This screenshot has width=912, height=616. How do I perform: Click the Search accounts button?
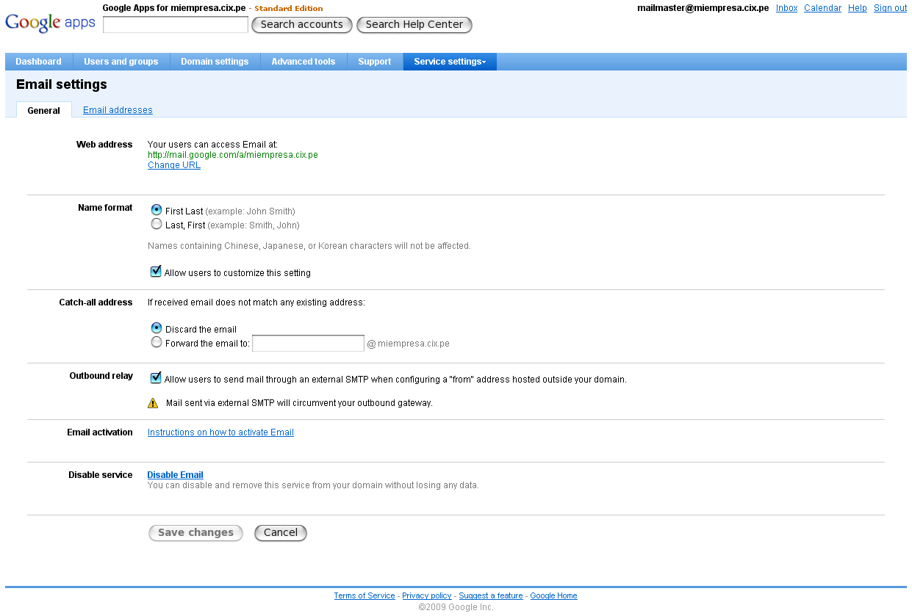302,25
